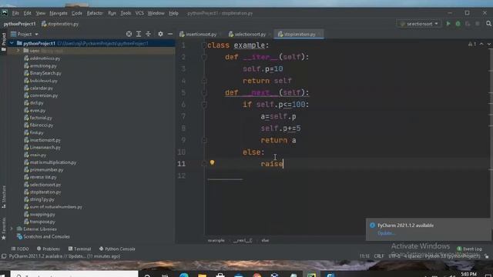Viewport: 493px width, 277px height.
Task: Open the Python Console tool window
Action: [x=117, y=249]
